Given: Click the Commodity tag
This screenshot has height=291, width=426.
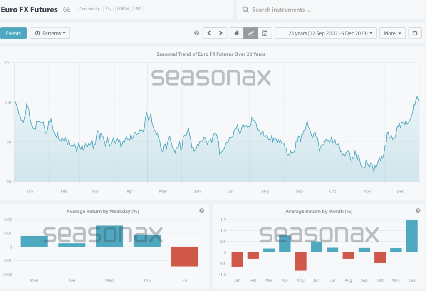Looking at the screenshot, I should tap(90, 9).
